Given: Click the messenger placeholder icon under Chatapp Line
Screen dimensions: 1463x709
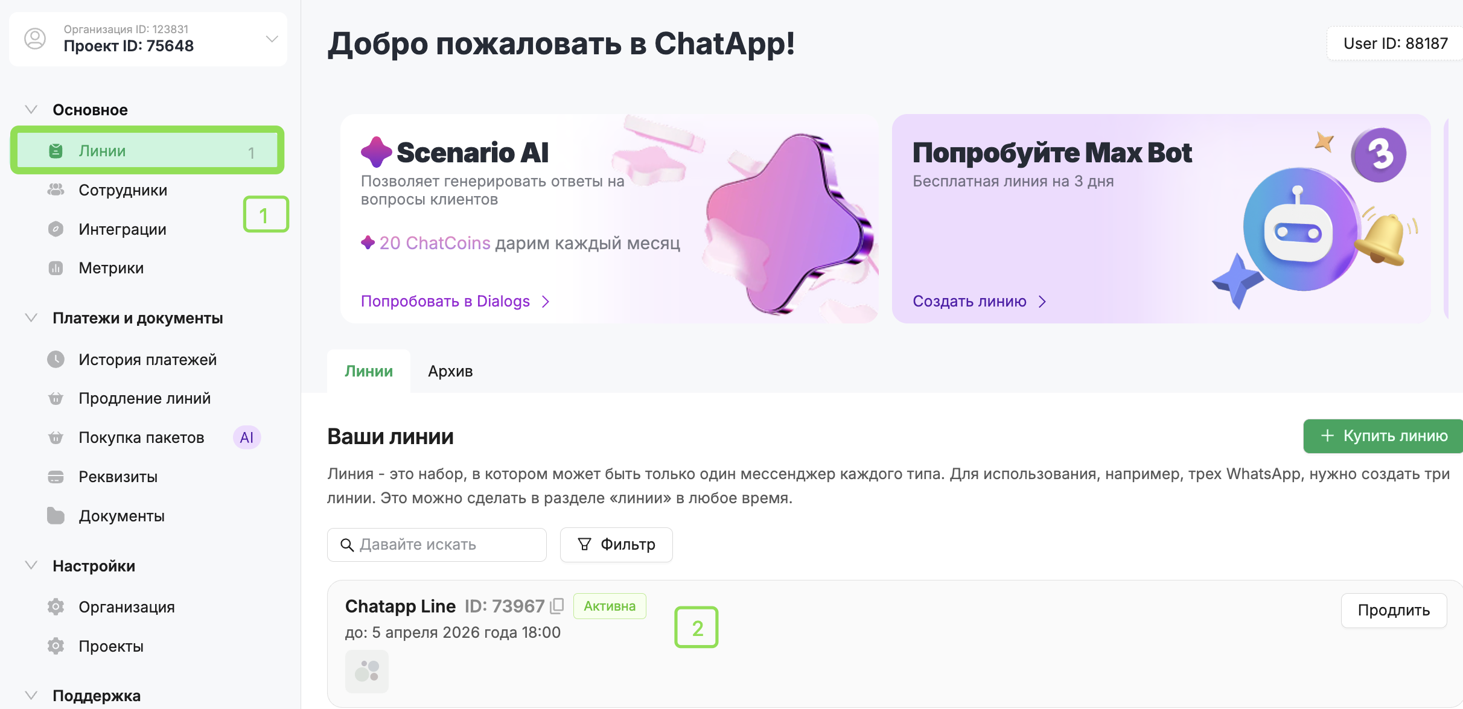Looking at the screenshot, I should (x=367, y=671).
